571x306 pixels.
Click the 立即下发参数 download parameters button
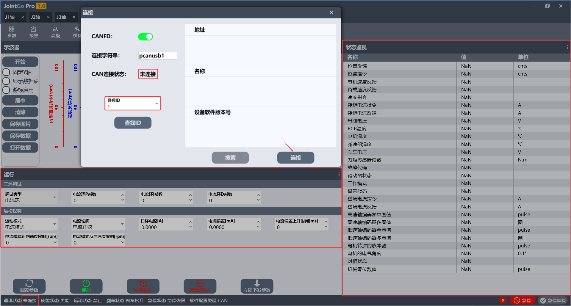click(257, 286)
